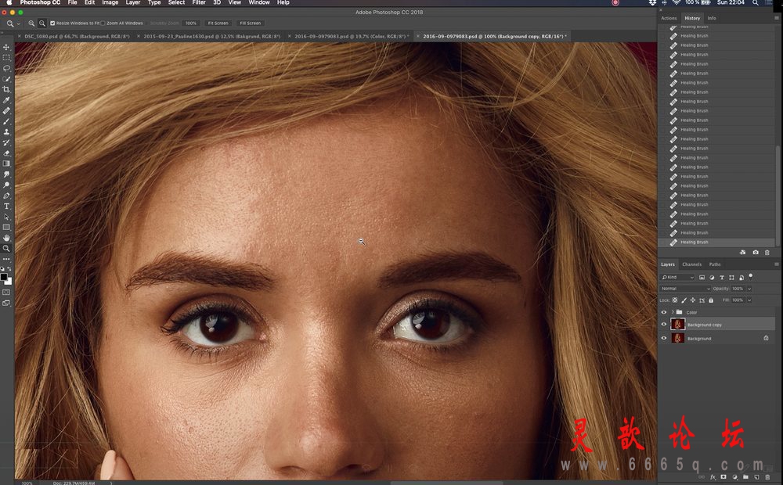The width and height of the screenshot is (783, 485).
Task: Switch to the Paths tab
Action: pos(715,264)
